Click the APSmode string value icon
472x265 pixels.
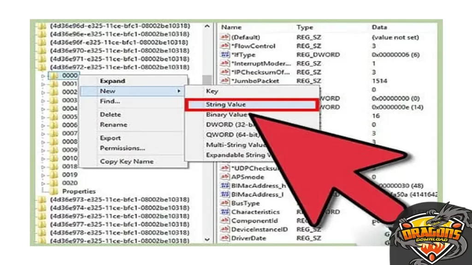[x=224, y=177]
